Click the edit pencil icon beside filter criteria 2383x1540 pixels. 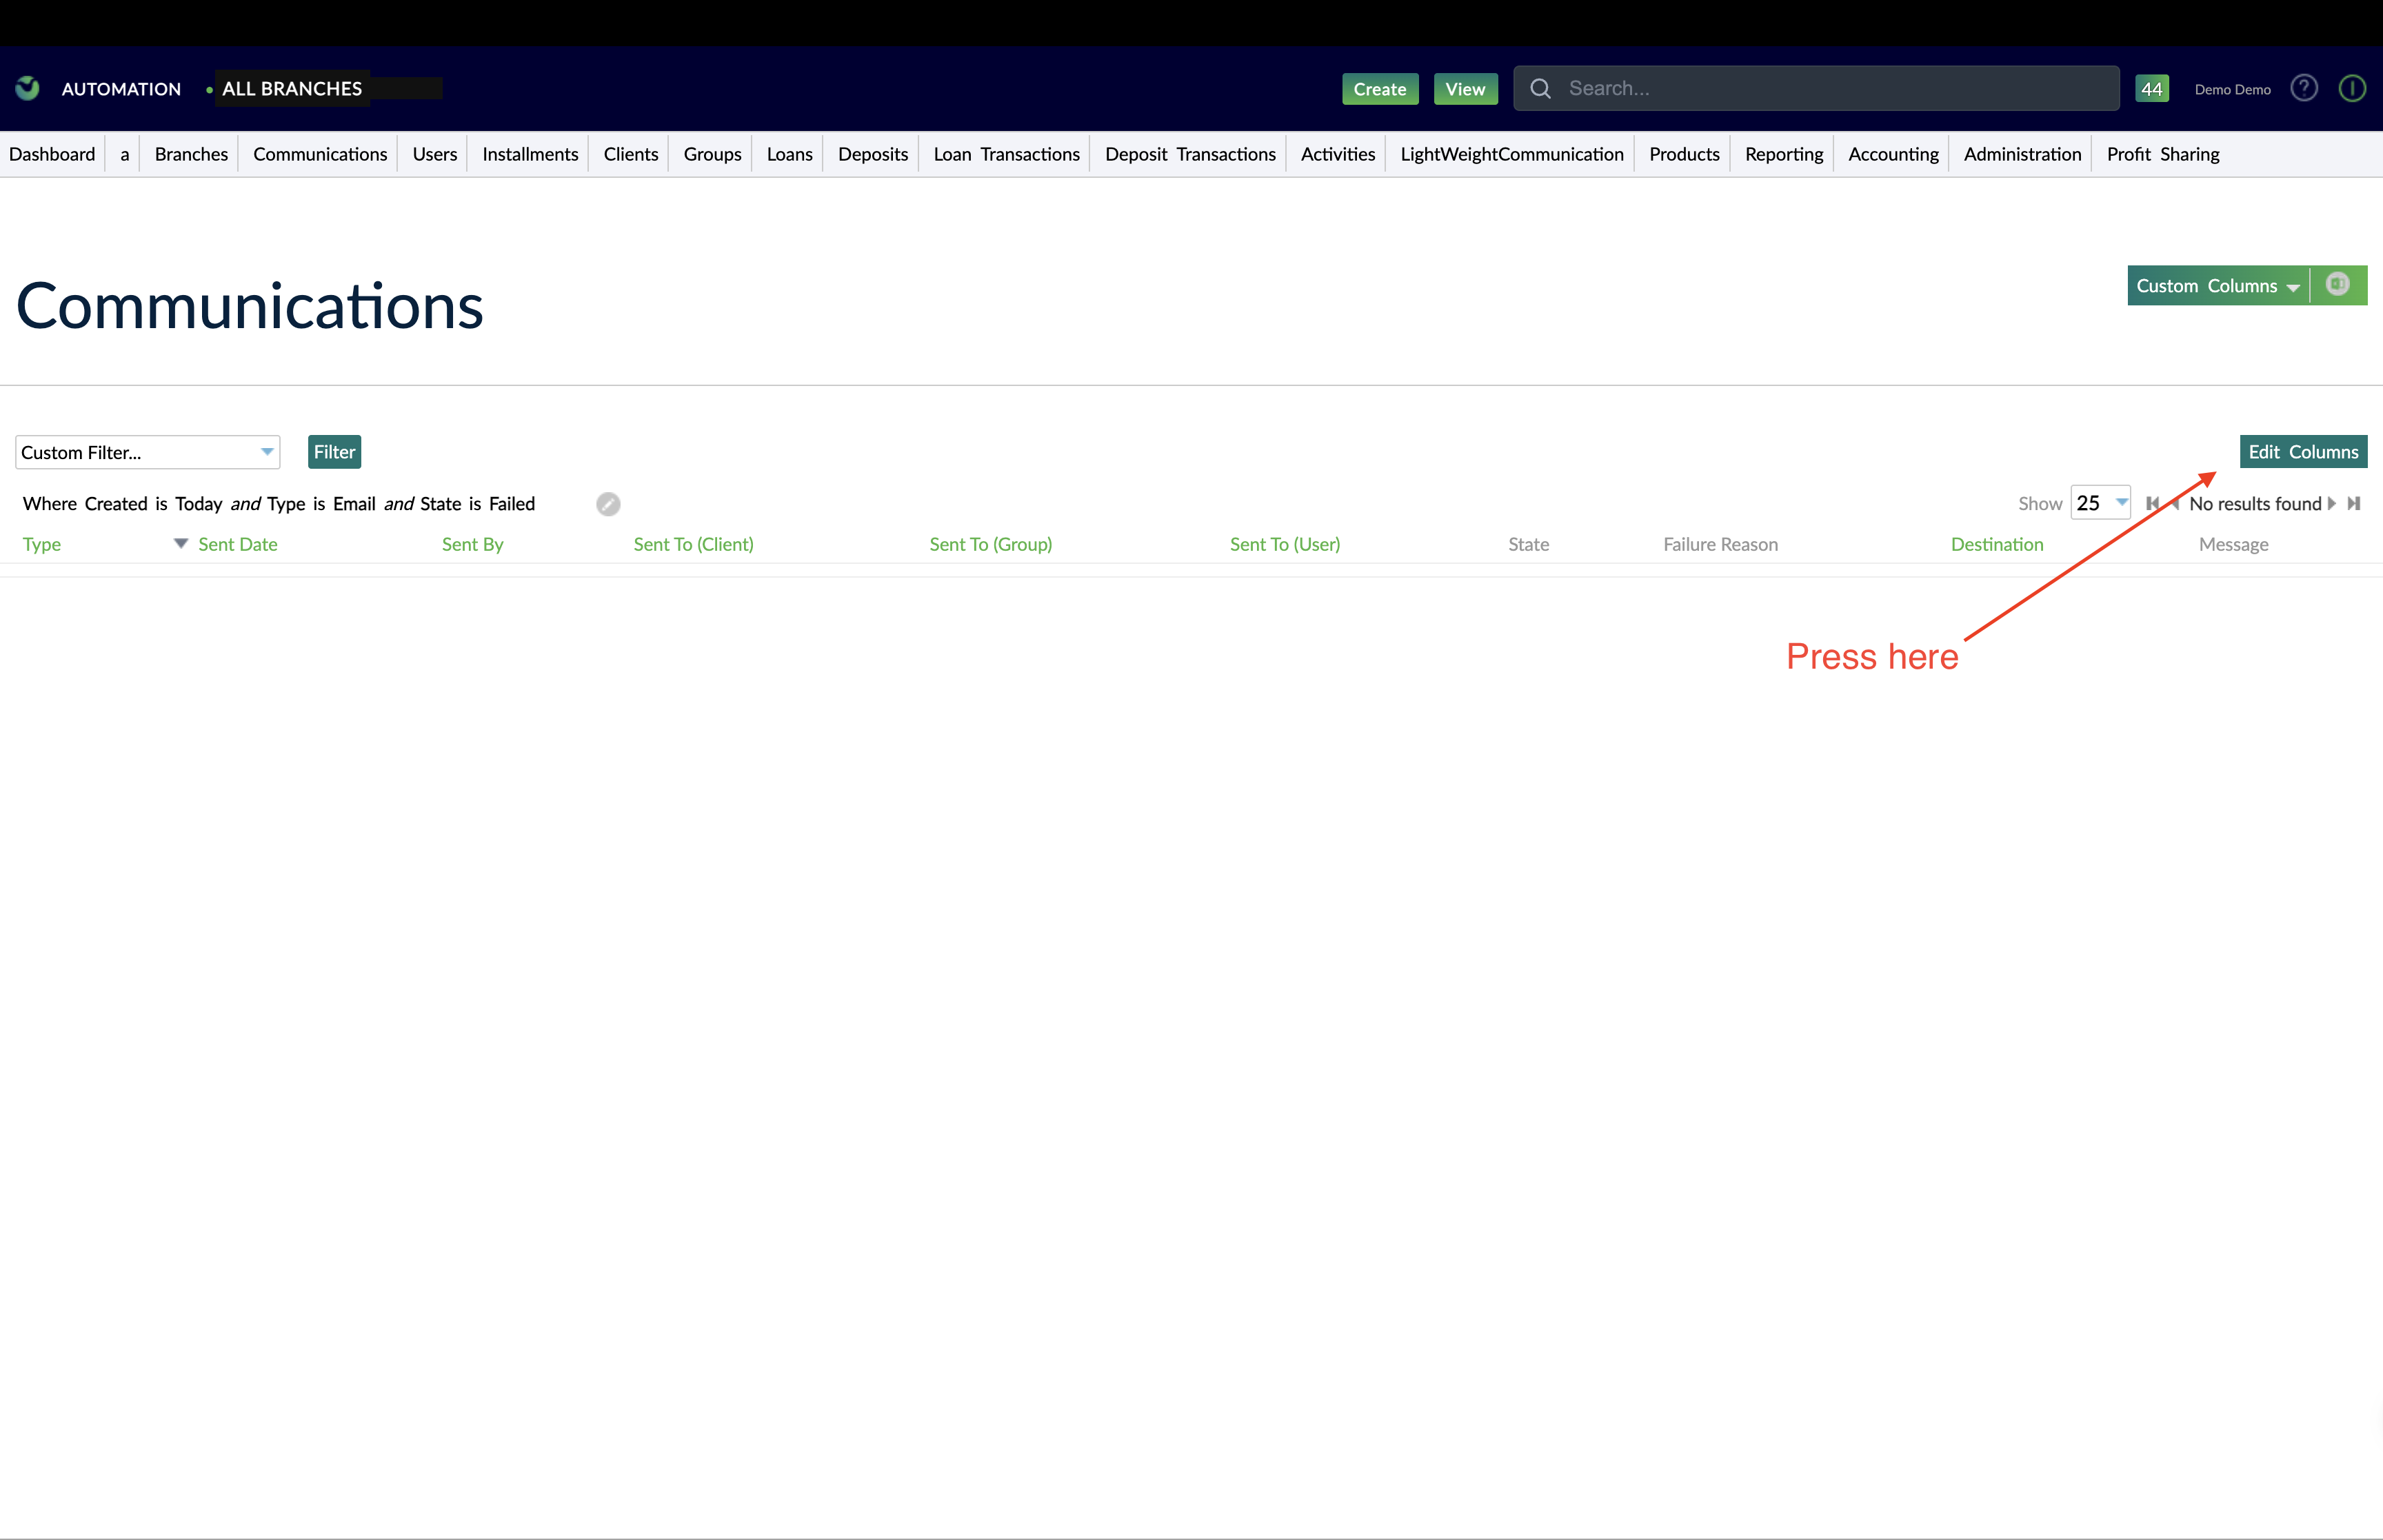tap(607, 504)
